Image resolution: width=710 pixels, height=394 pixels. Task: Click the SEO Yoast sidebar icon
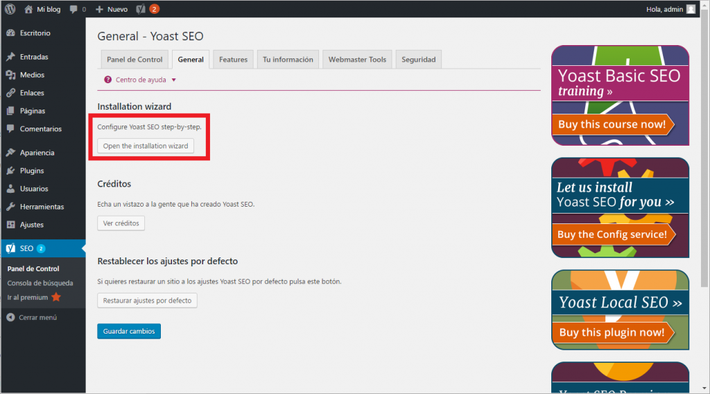(x=10, y=248)
